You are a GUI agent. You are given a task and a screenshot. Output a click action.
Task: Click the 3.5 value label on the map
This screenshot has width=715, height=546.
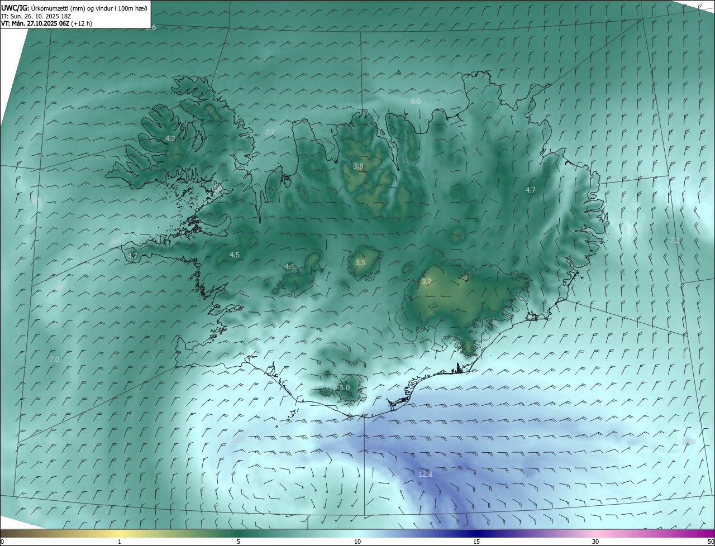[360, 262]
